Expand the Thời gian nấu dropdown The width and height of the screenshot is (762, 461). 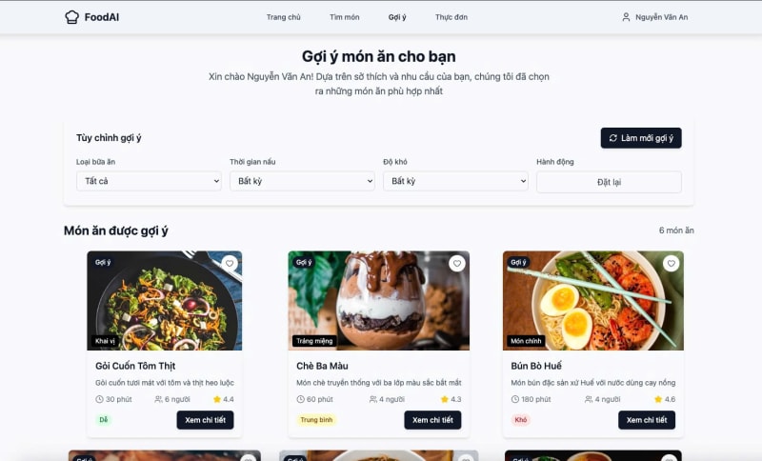(x=302, y=181)
